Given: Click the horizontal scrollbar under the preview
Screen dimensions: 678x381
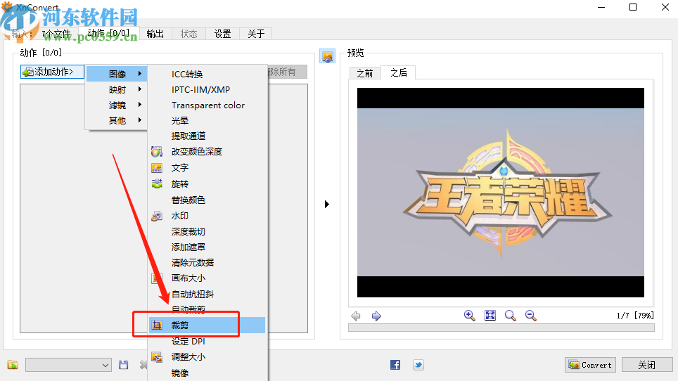Looking at the screenshot, I should (x=501, y=328).
